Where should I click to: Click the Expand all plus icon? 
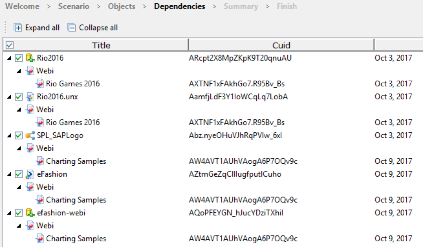[x=18, y=28]
